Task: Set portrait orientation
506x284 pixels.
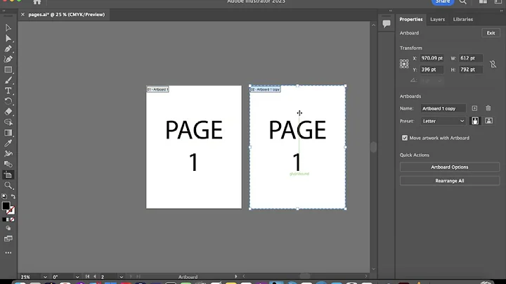Action: coord(475,121)
